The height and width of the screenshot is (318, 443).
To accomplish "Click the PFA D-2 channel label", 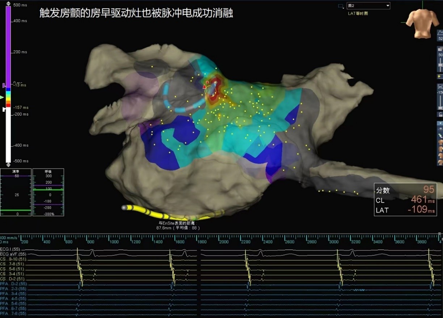I will pos(13,284).
